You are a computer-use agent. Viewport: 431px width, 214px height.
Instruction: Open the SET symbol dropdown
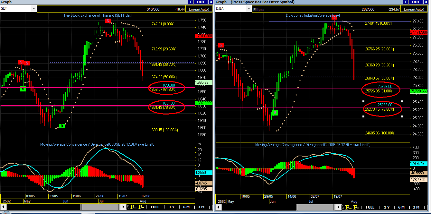pyautogui.click(x=34, y=9)
